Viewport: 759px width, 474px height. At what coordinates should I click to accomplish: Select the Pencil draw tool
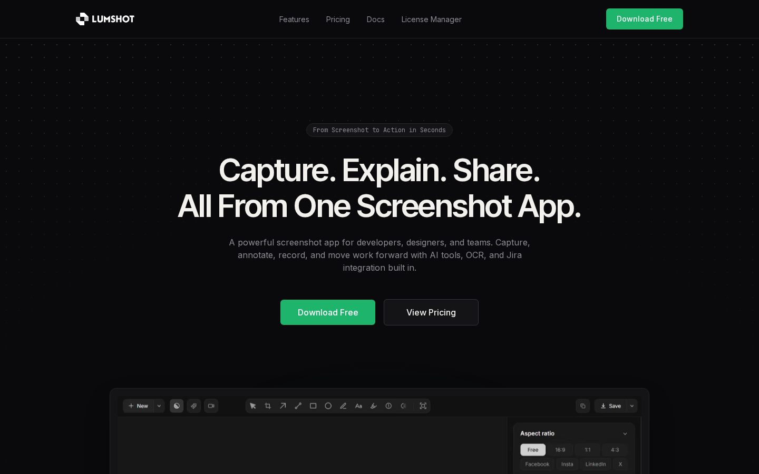click(x=343, y=406)
